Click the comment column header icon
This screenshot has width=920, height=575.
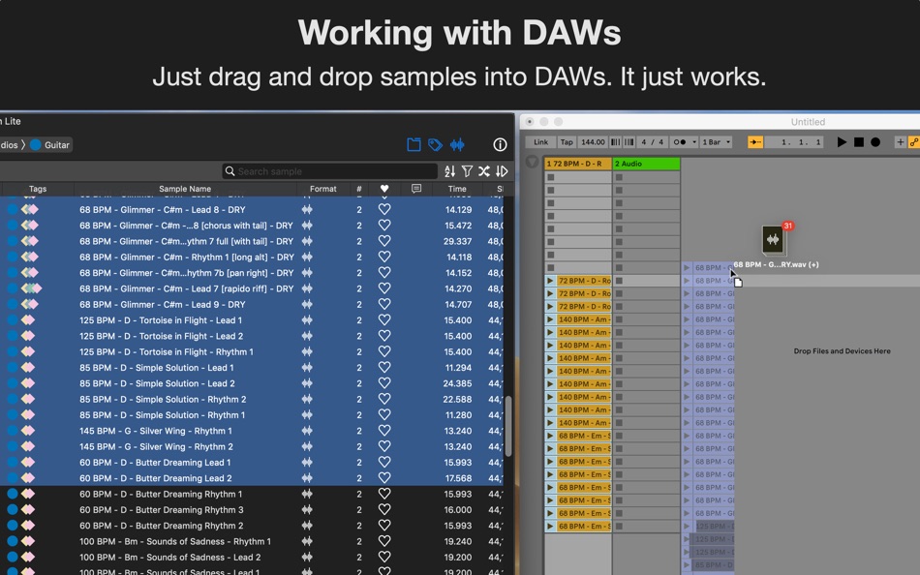(x=416, y=189)
